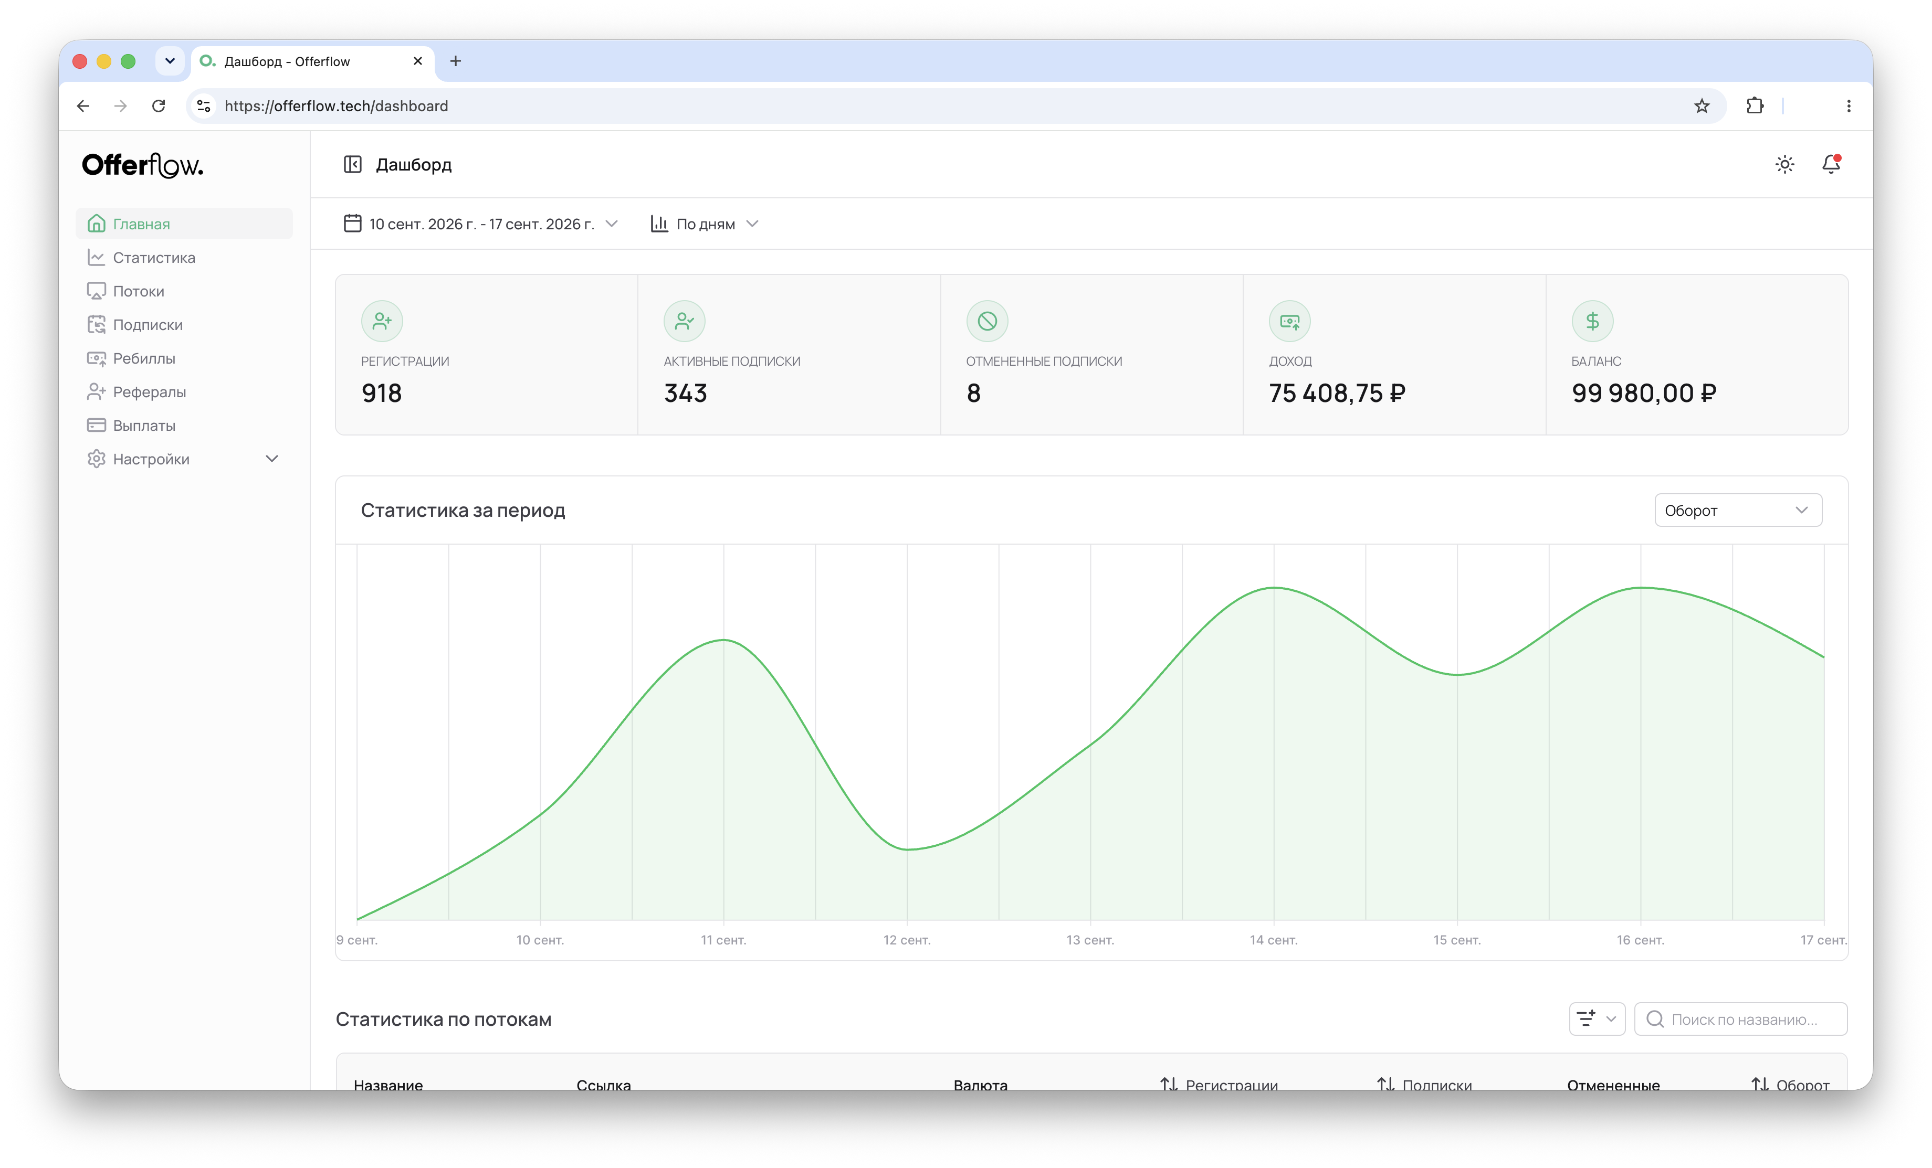Click the Поиск по названию search field
The width and height of the screenshot is (1932, 1168).
pos(1741,1018)
